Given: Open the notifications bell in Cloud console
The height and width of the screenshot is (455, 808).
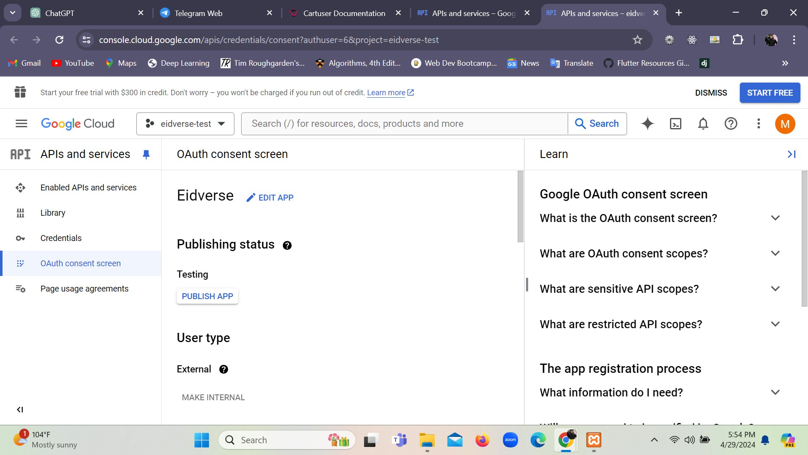Looking at the screenshot, I should (x=703, y=123).
